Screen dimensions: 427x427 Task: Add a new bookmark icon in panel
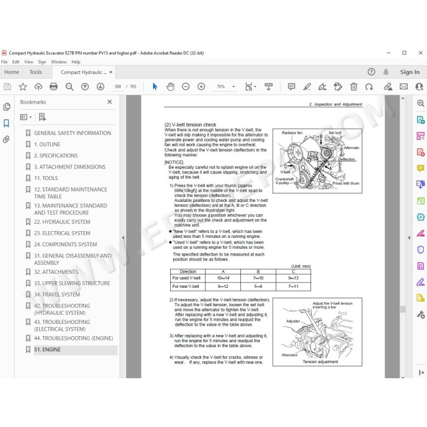tap(42, 117)
